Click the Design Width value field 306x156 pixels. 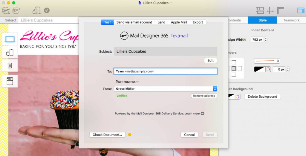(x=257, y=40)
